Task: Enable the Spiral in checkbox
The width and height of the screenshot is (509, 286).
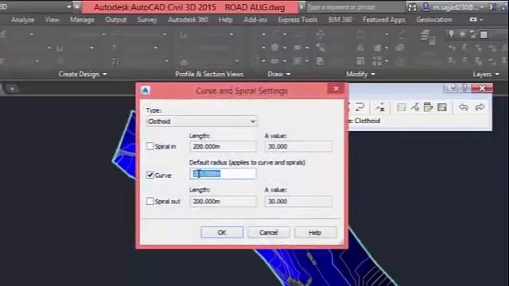Action: point(150,146)
